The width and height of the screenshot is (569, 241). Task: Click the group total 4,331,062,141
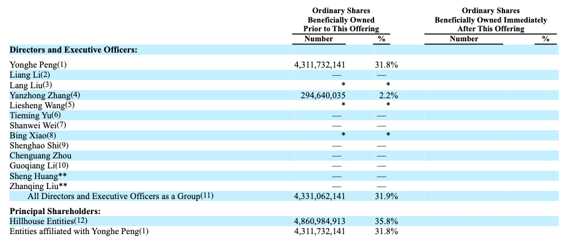[320, 197]
